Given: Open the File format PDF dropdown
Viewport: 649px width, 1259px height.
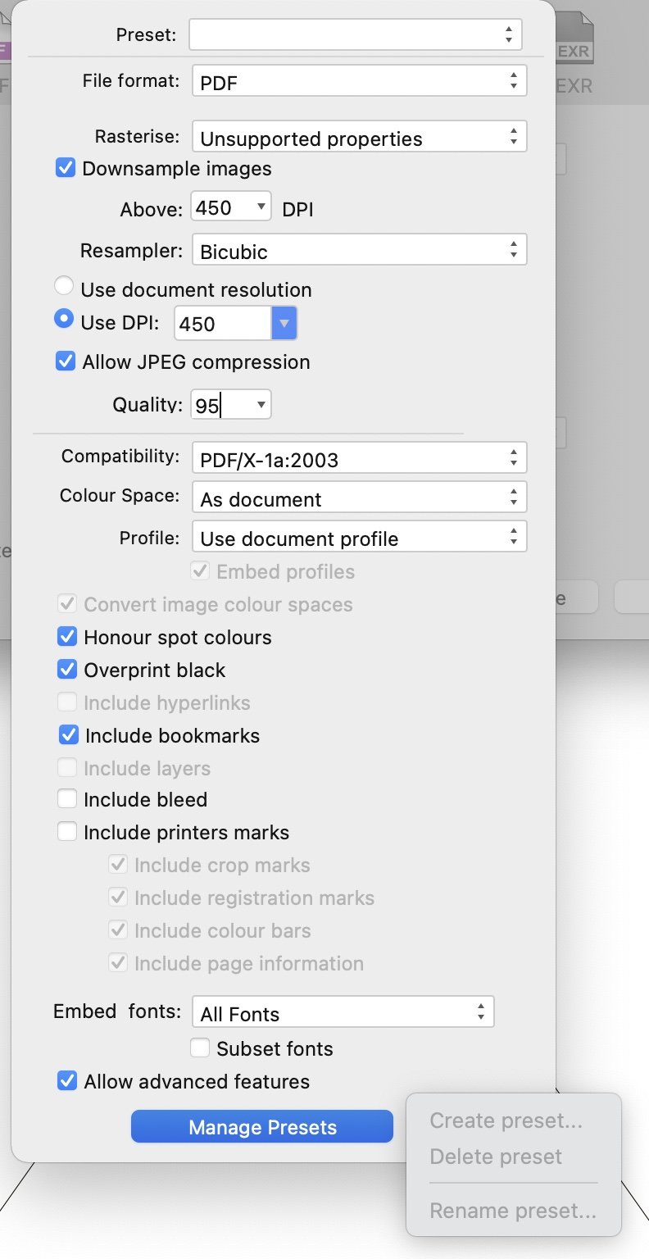Looking at the screenshot, I should 359,81.
